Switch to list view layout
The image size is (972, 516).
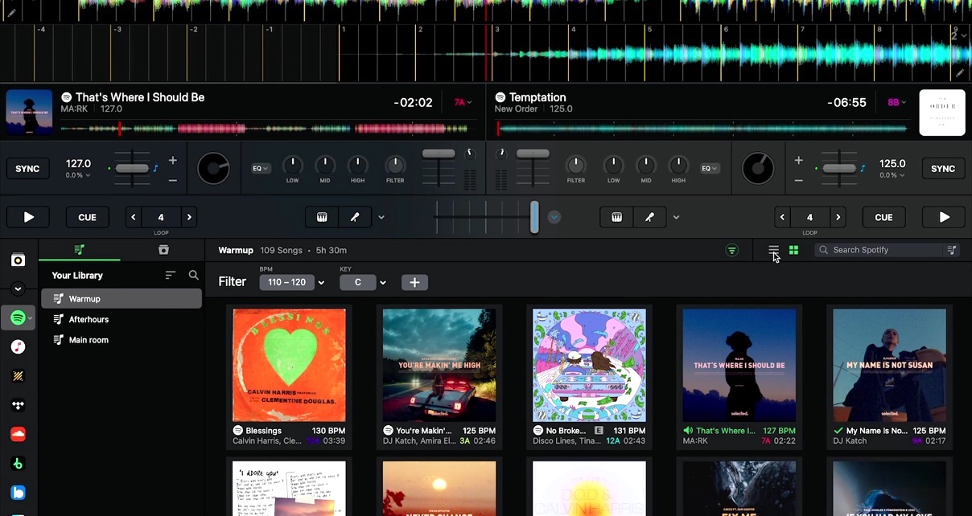(x=773, y=250)
